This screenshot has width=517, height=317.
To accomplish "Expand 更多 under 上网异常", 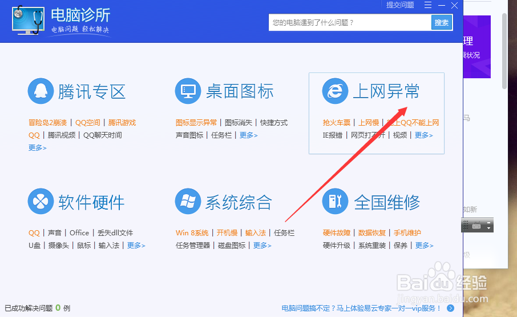I will [423, 135].
